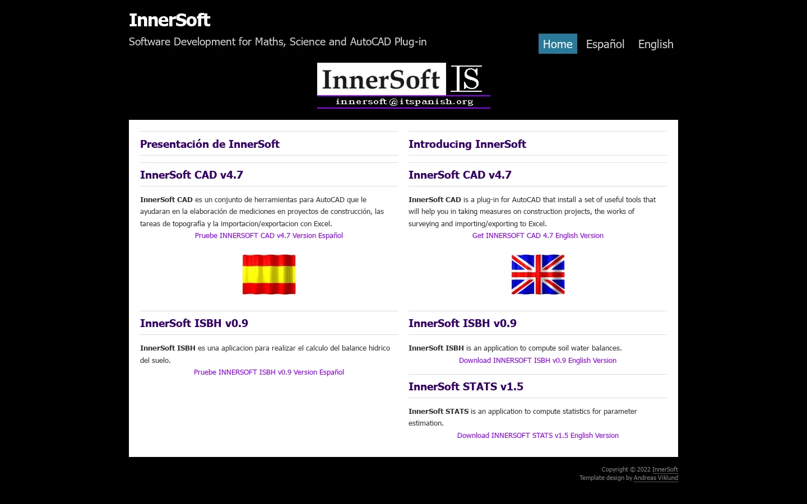The width and height of the screenshot is (807, 504).
Task: Click the Introducing InnerSoft heading
Action: pyautogui.click(x=467, y=144)
